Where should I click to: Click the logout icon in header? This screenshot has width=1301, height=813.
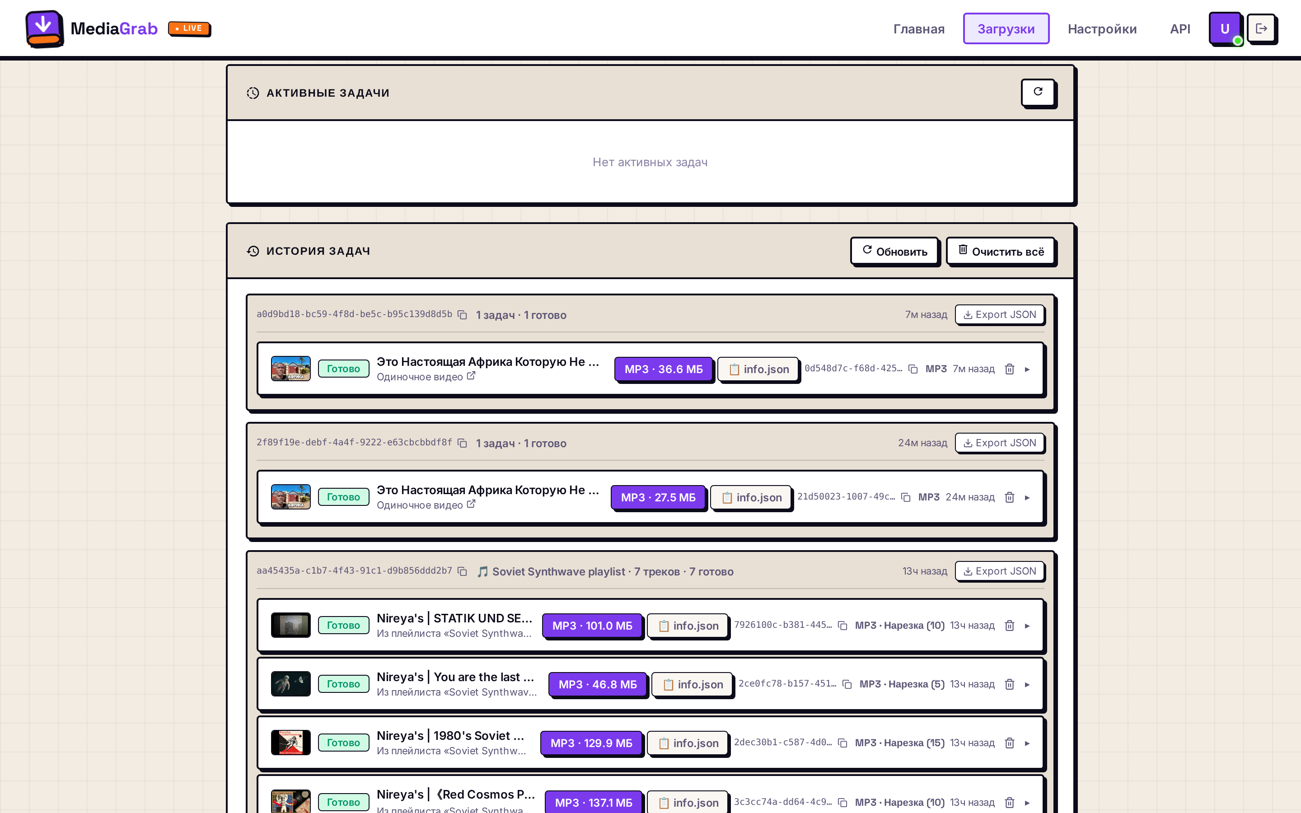click(1261, 28)
